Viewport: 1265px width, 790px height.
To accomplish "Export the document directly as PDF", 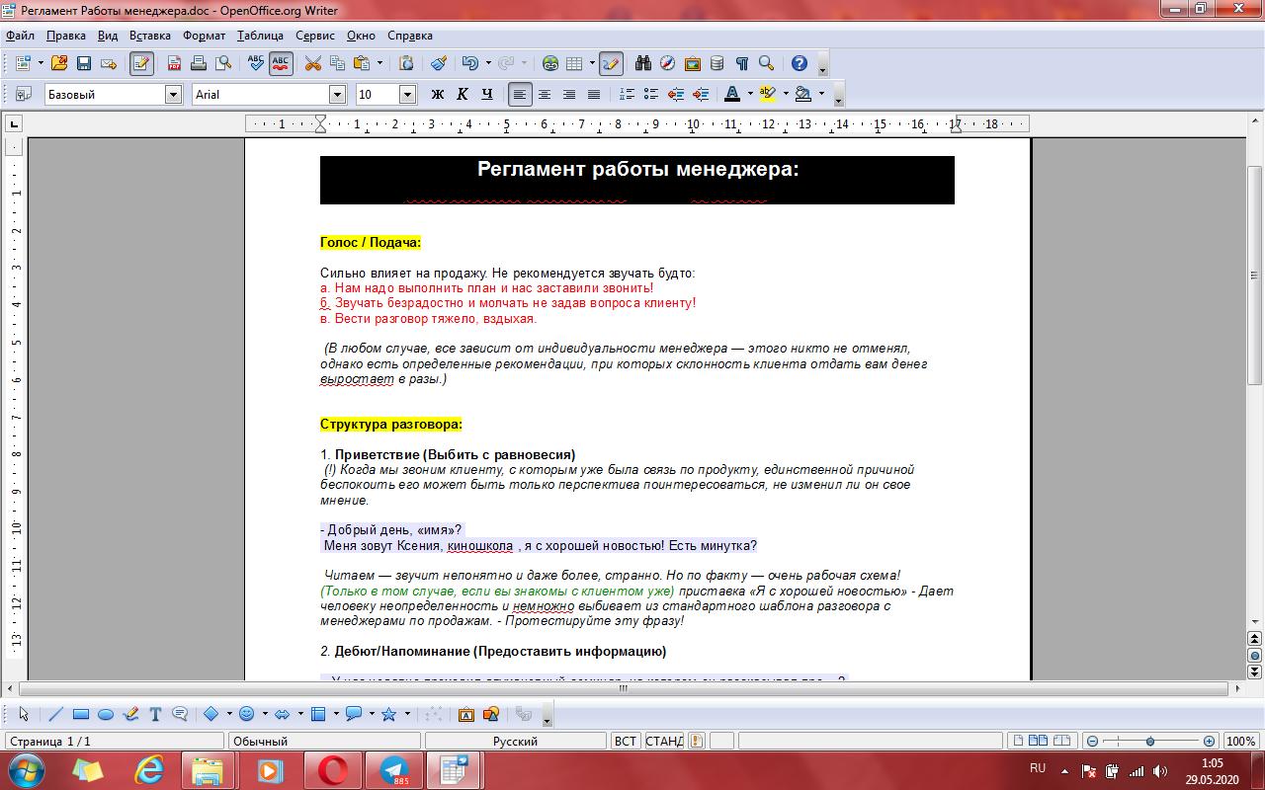I will tap(174, 63).
